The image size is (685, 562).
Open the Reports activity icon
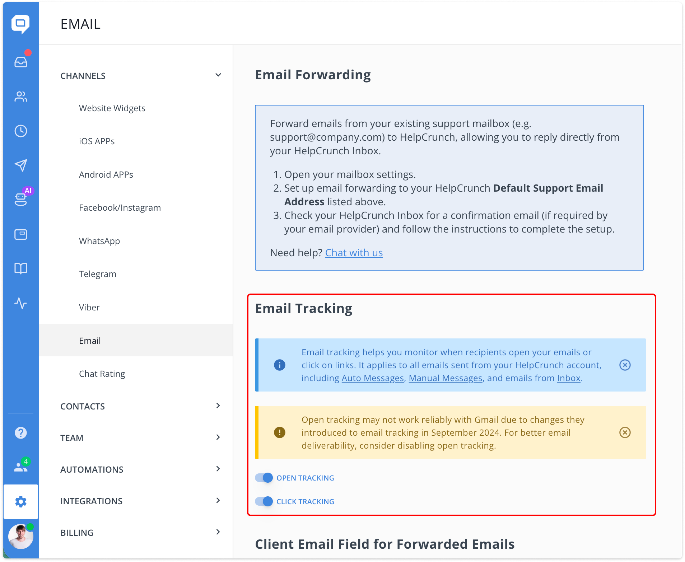[21, 304]
